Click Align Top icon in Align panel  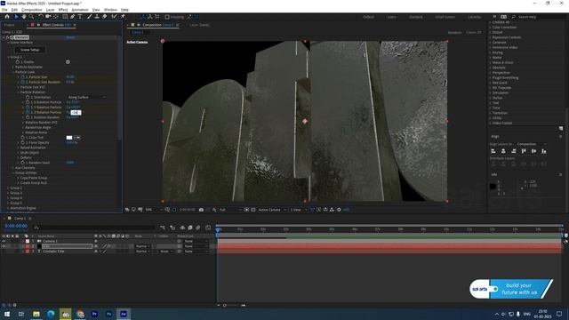click(524, 151)
